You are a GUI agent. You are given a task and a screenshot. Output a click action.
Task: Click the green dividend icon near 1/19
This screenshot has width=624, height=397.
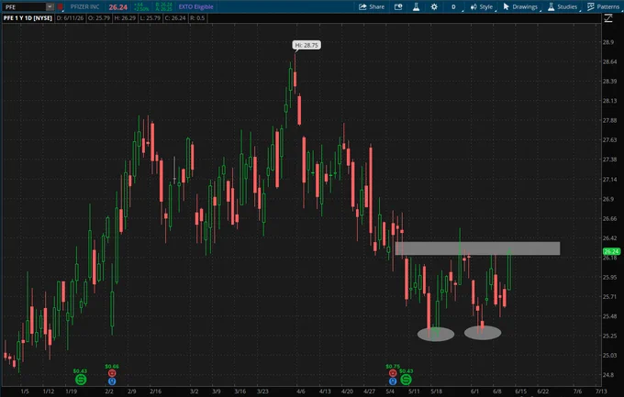tap(81, 380)
